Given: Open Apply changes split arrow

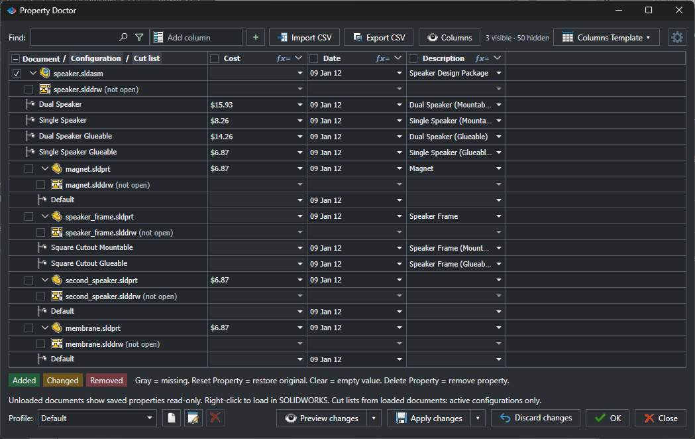Looking at the screenshot, I should pyautogui.click(x=478, y=418).
